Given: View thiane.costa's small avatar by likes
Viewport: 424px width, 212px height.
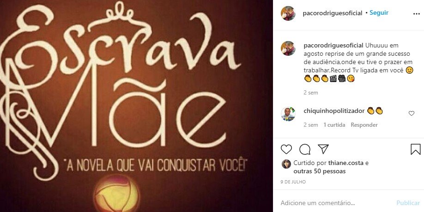Looking at the screenshot, I should click(x=286, y=164).
